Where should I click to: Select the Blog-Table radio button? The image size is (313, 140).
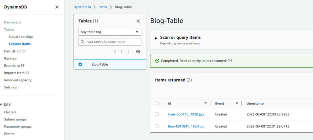coord(80,64)
